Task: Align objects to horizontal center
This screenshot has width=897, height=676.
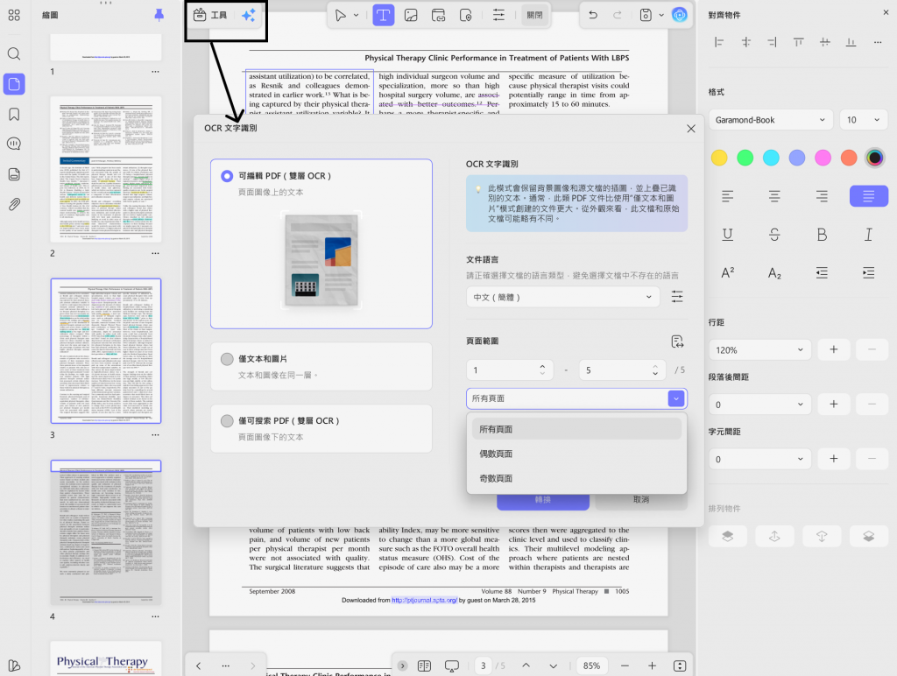Action: (746, 42)
